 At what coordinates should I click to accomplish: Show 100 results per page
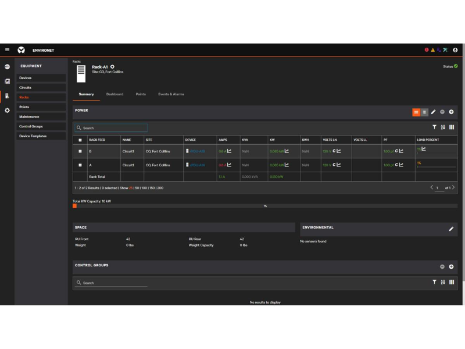click(144, 188)
